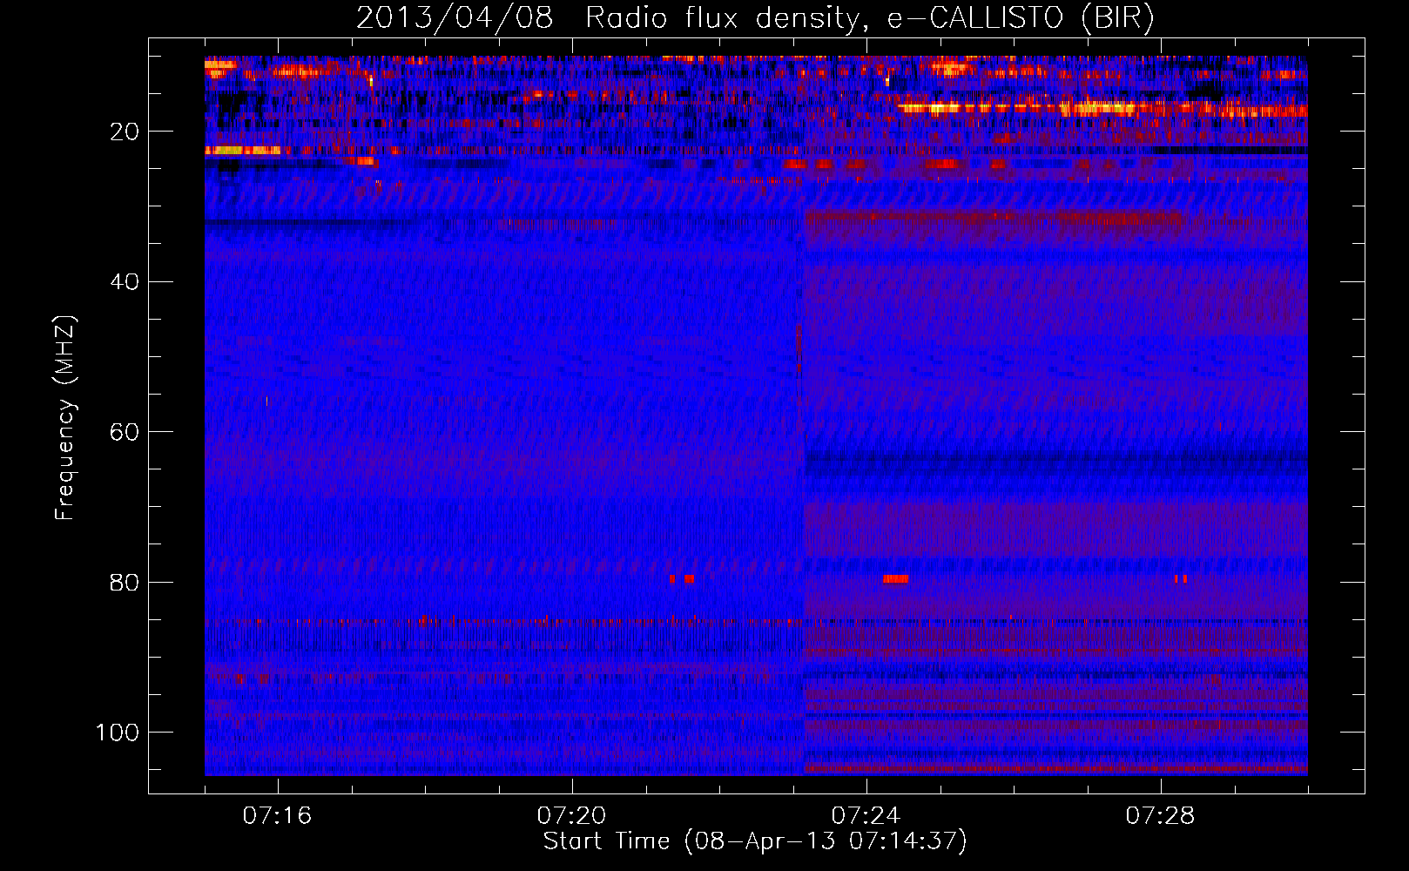
Task: Click the 60 MHz frequency tick label
Action: tap(125, 432)
